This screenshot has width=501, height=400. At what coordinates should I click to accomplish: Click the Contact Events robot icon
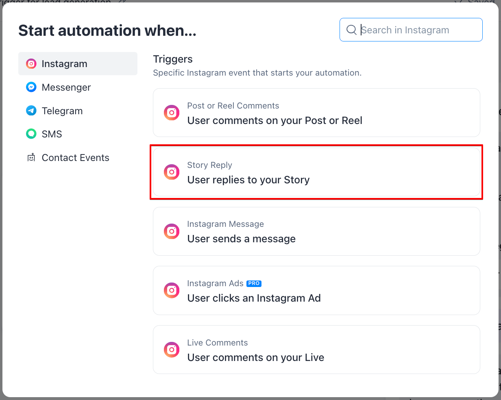pos(31,158)
